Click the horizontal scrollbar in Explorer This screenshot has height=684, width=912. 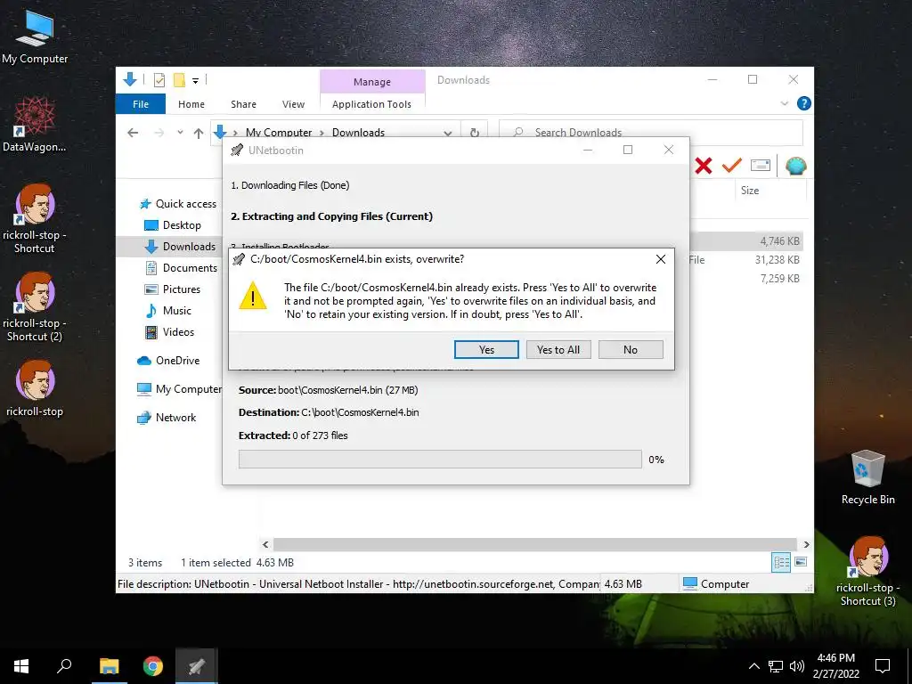pos(534,544)
